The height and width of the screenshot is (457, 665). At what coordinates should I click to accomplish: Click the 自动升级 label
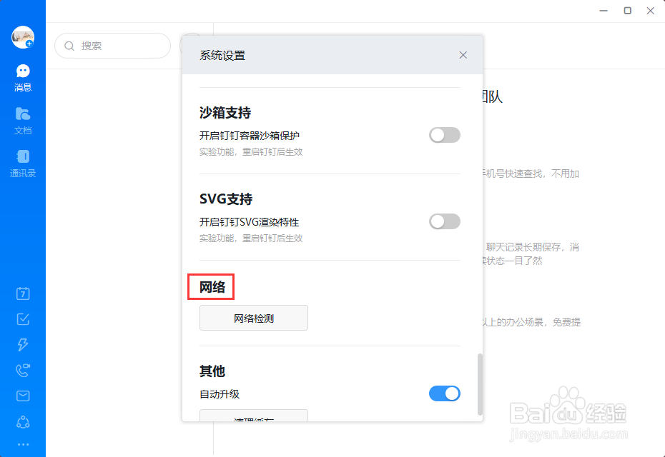click(220, 394)
